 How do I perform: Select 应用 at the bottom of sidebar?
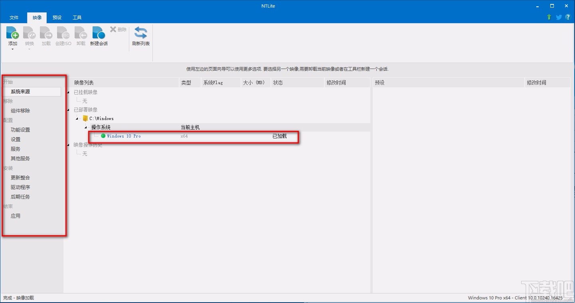click(x=15, y=216)
